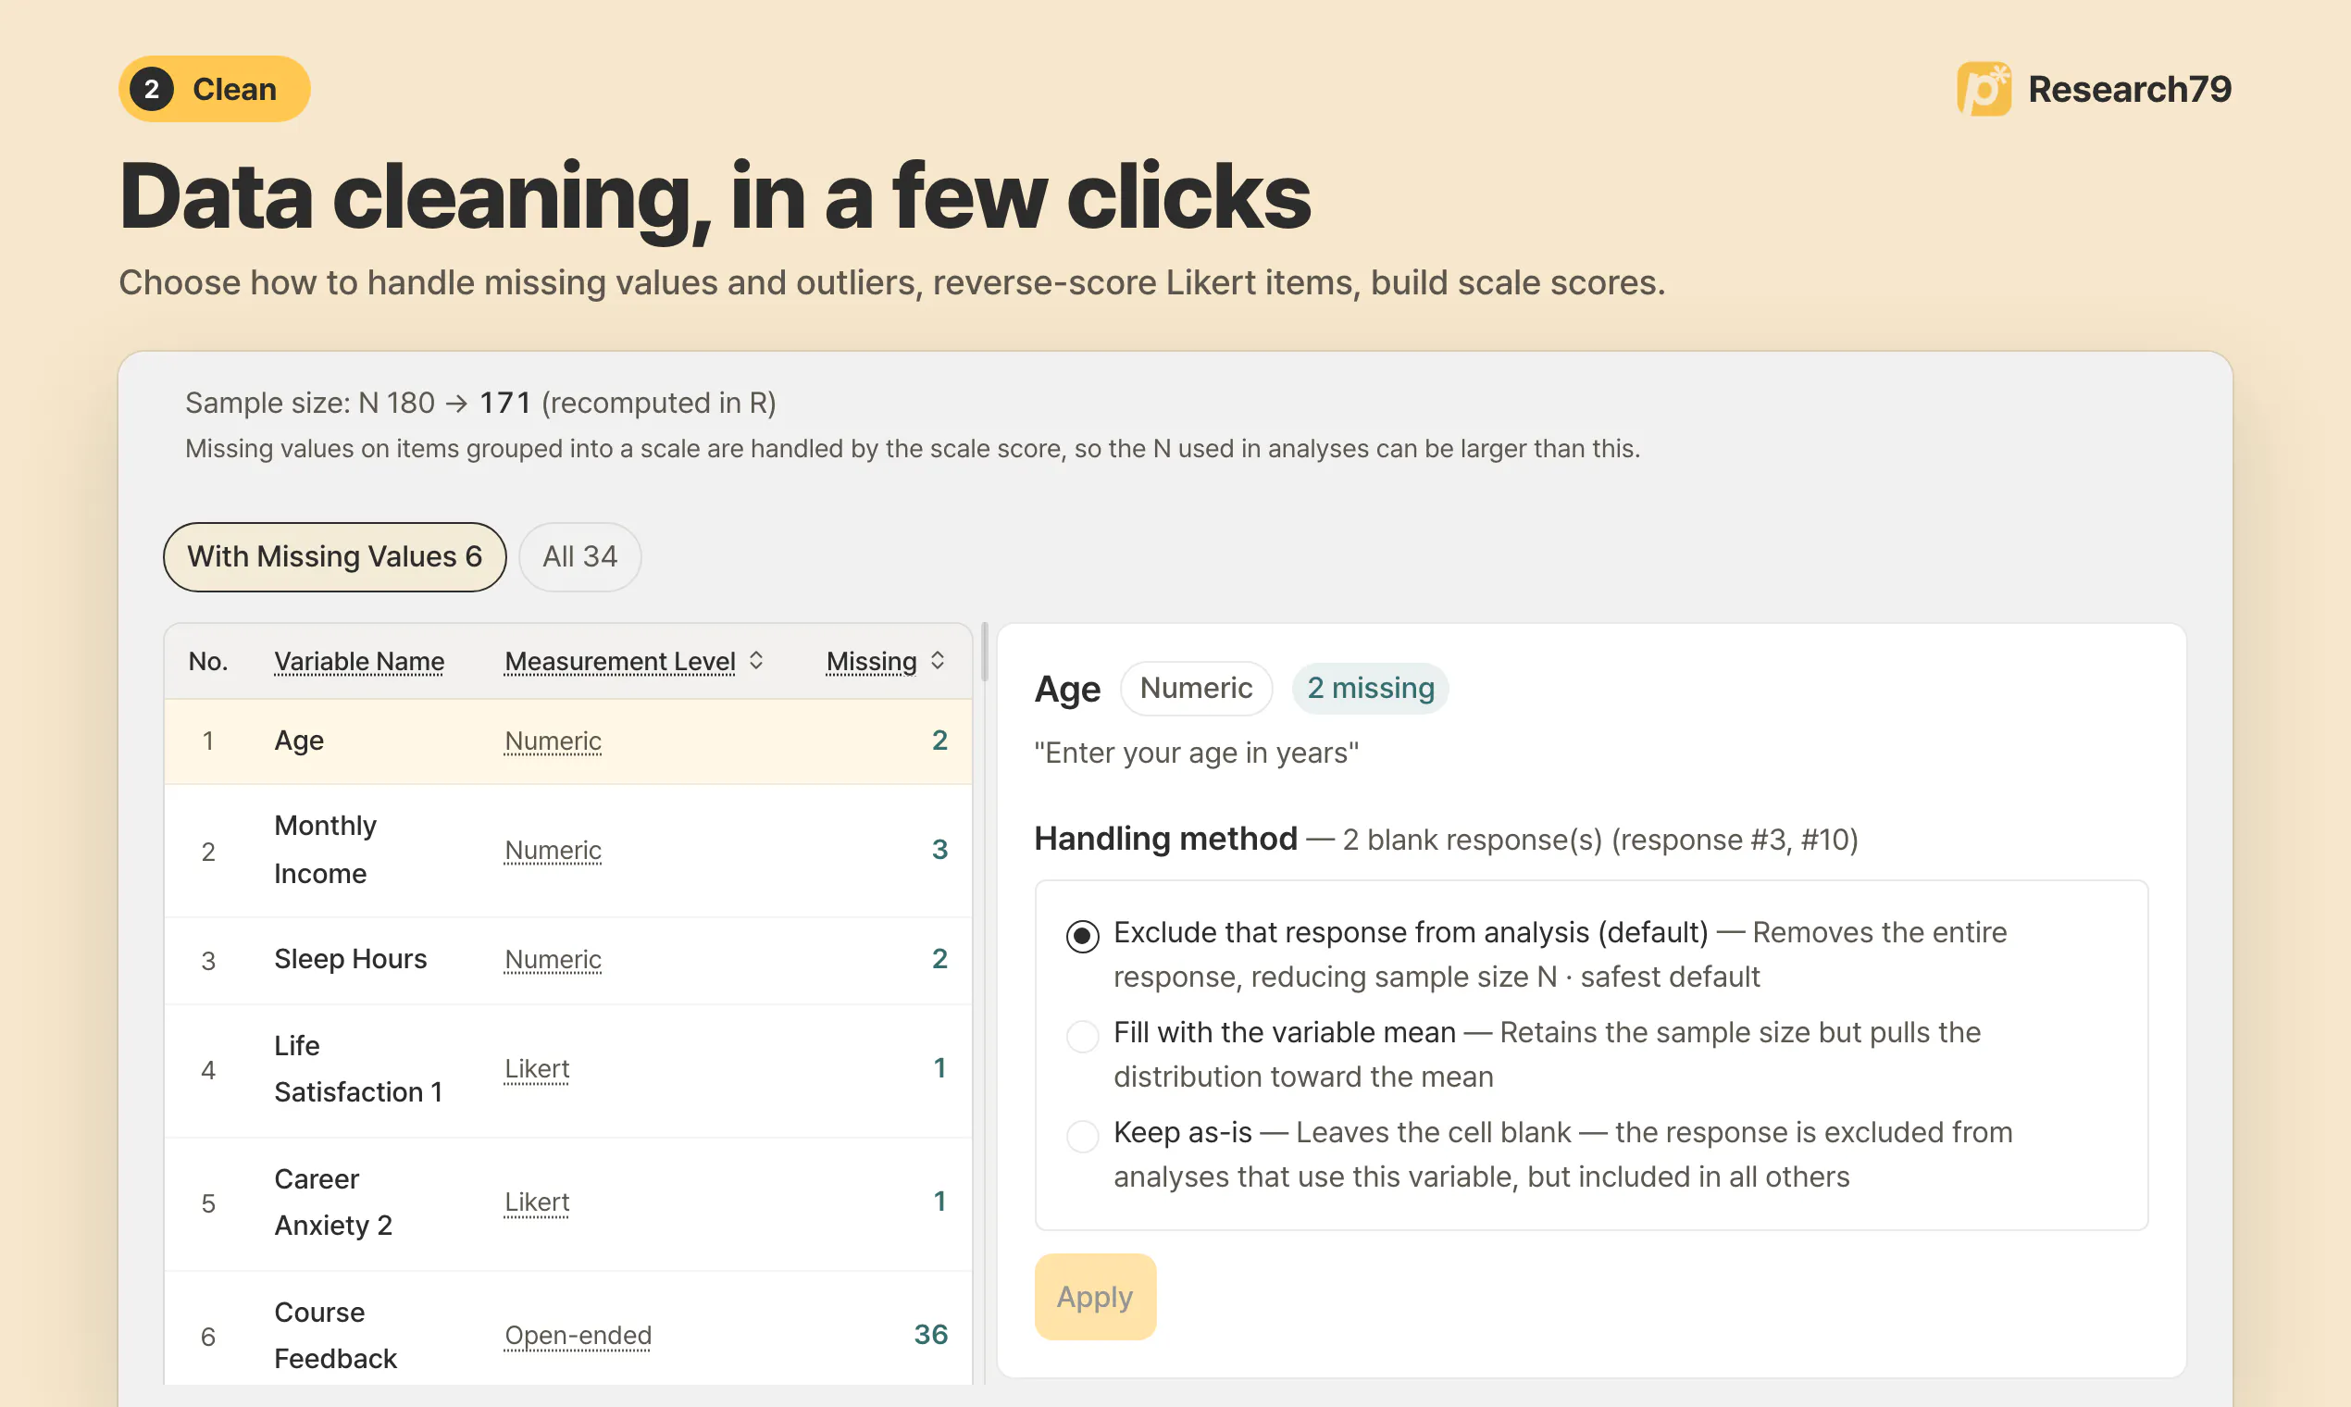Click the Missing column header text
The image size is (2351, 1407).
(871, 661)
